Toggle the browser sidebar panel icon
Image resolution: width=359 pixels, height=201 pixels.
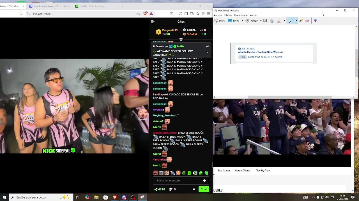[186, 13]
